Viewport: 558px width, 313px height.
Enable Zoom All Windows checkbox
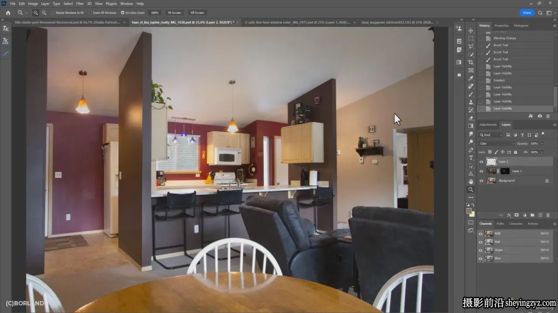(90, 13)
